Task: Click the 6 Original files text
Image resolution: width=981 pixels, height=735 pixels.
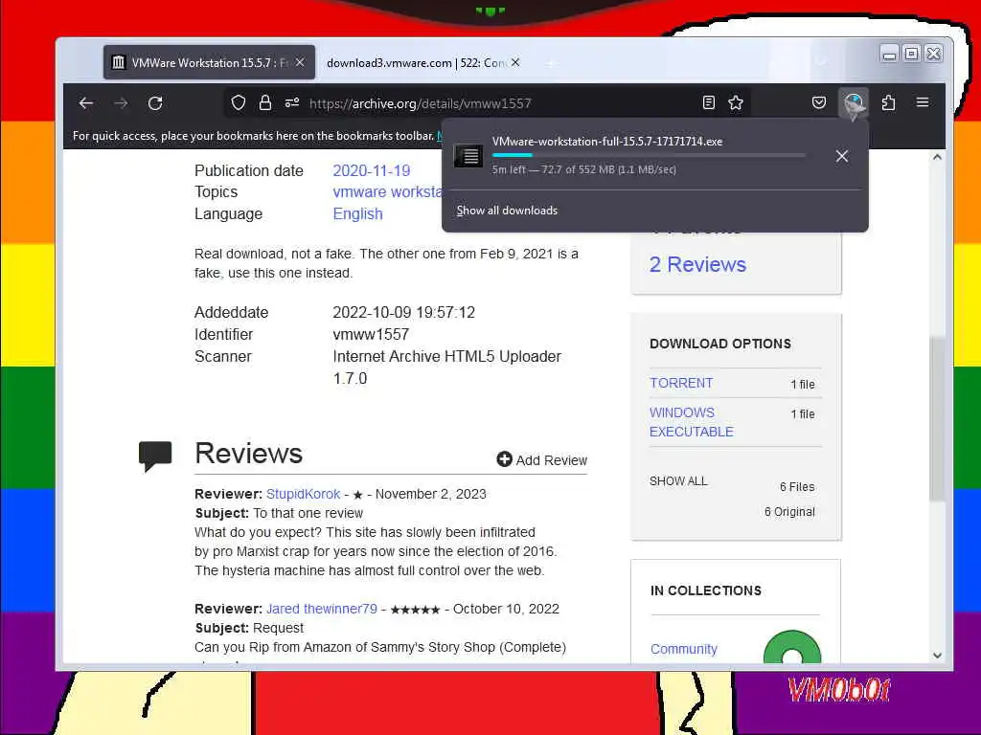Action: (789, 512)
